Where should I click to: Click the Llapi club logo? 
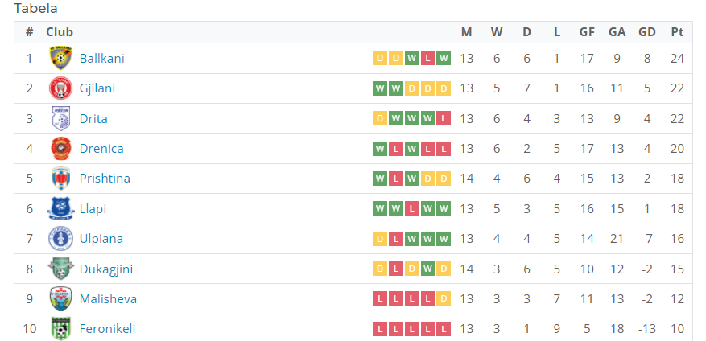61,209
